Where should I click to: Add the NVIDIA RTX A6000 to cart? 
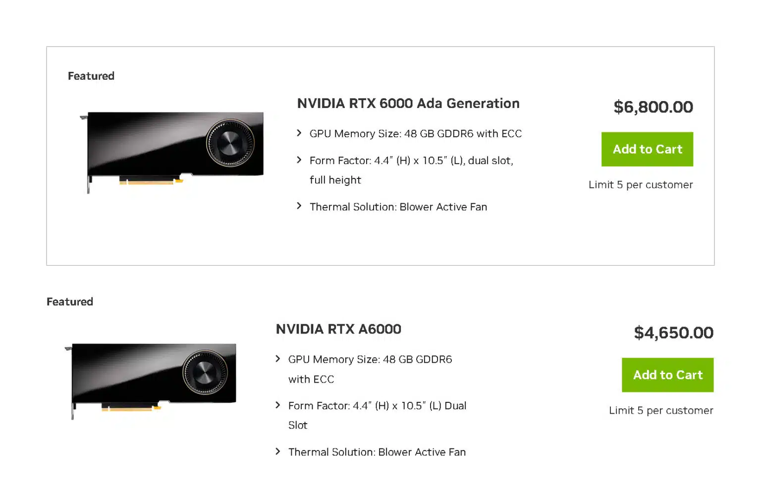coord(667,375)
